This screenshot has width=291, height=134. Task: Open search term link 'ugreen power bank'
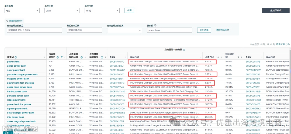18,109
